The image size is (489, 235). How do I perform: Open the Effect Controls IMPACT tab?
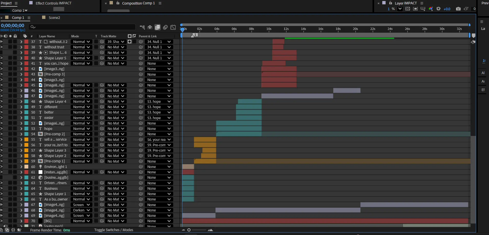pos(53,3)
